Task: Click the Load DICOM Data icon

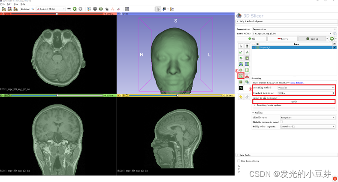Action: point(10,9)
